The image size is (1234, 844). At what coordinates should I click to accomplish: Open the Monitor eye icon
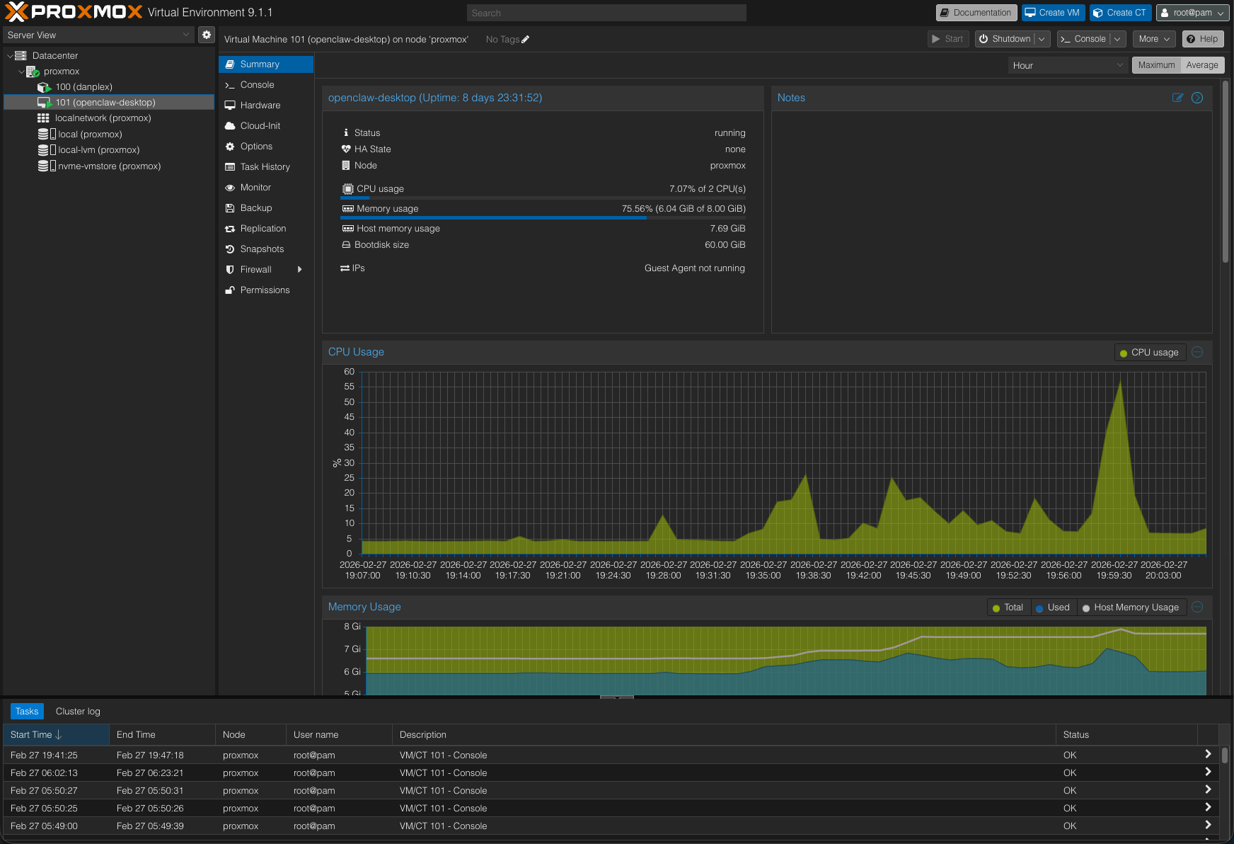point(230,187)
